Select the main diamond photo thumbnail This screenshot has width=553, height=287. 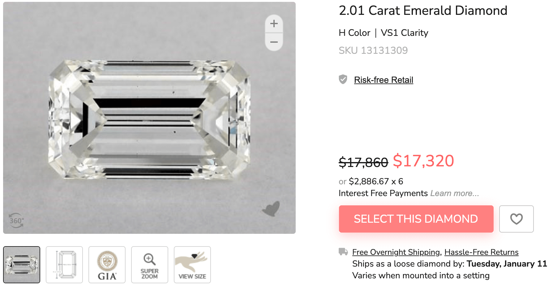click(x=22, y=265)
